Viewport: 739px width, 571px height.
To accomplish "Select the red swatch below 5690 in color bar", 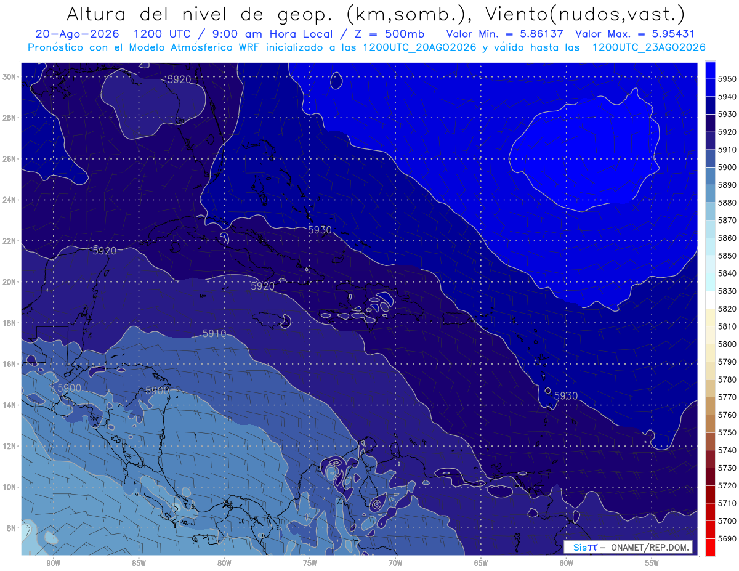I will (x=710, y=547).
